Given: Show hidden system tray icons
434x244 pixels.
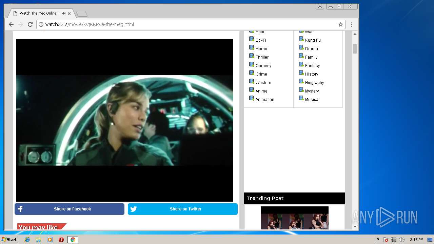Looking at the screenshot, I should pos(378,240).
